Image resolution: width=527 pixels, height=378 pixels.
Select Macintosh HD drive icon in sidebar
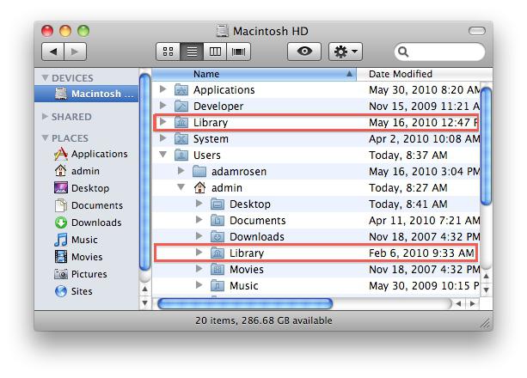click(61, 94)
